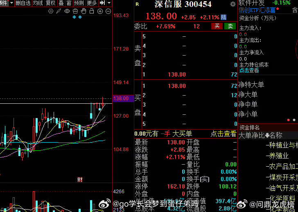Click 流通值 397.4亿 value
The image size is (298, 212).
[226, 201]
